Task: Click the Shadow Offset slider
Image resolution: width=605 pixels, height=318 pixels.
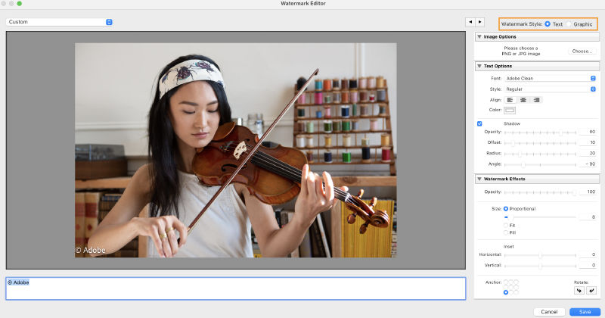Action: pyautogui.click(x=540, y=143)
